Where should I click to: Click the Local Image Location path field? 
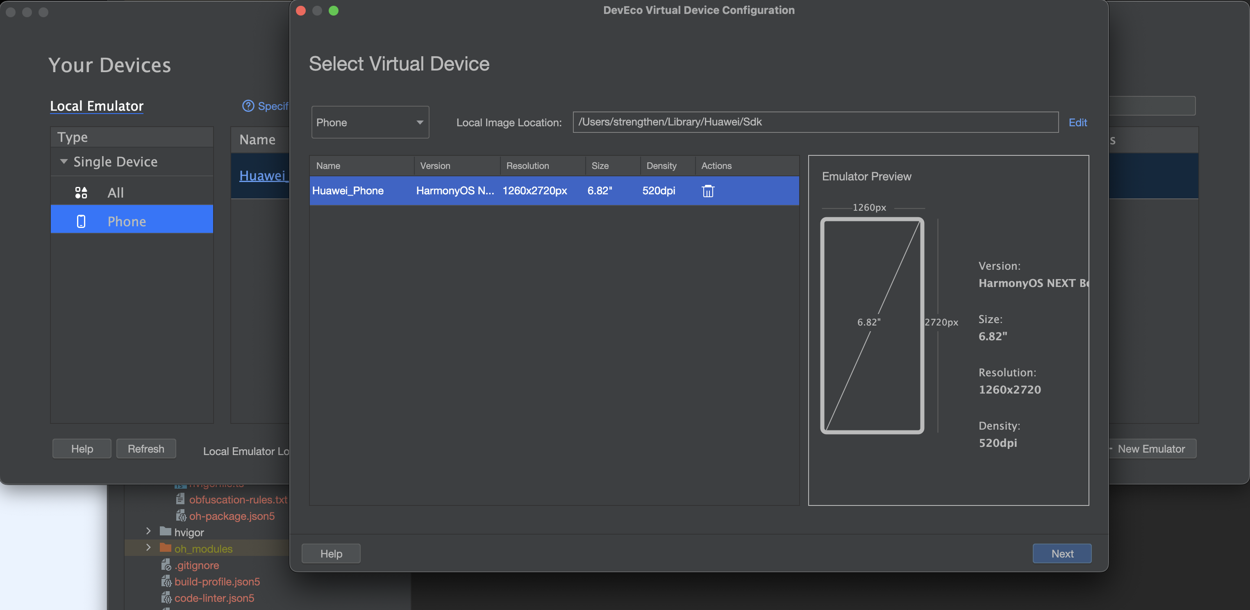pos(815,122)
